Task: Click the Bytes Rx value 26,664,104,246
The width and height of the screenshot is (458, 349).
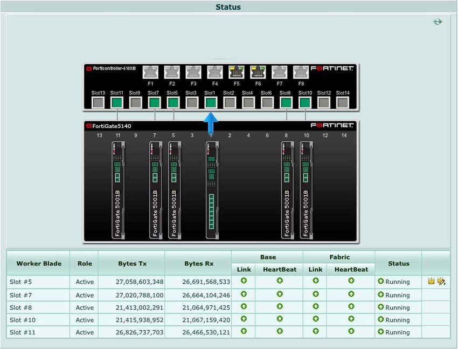Action: pos(206,295)
